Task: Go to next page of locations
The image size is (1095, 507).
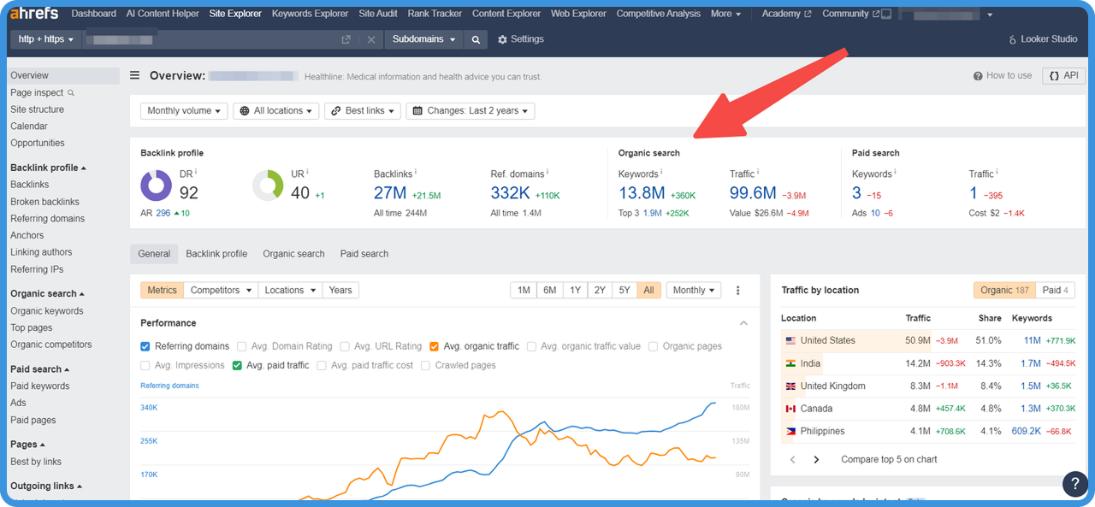Action: coord(816,460)
